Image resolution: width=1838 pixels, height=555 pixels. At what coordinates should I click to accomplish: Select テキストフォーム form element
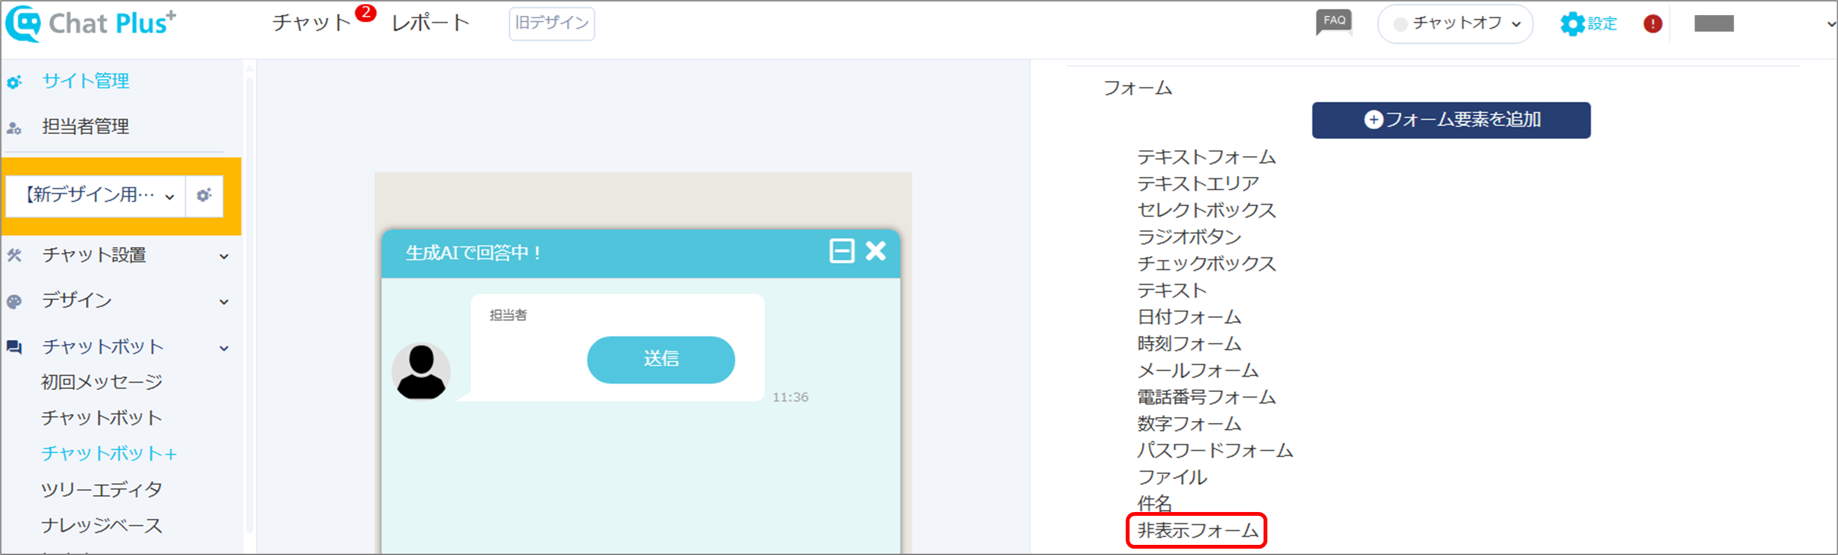(1206, 157)
